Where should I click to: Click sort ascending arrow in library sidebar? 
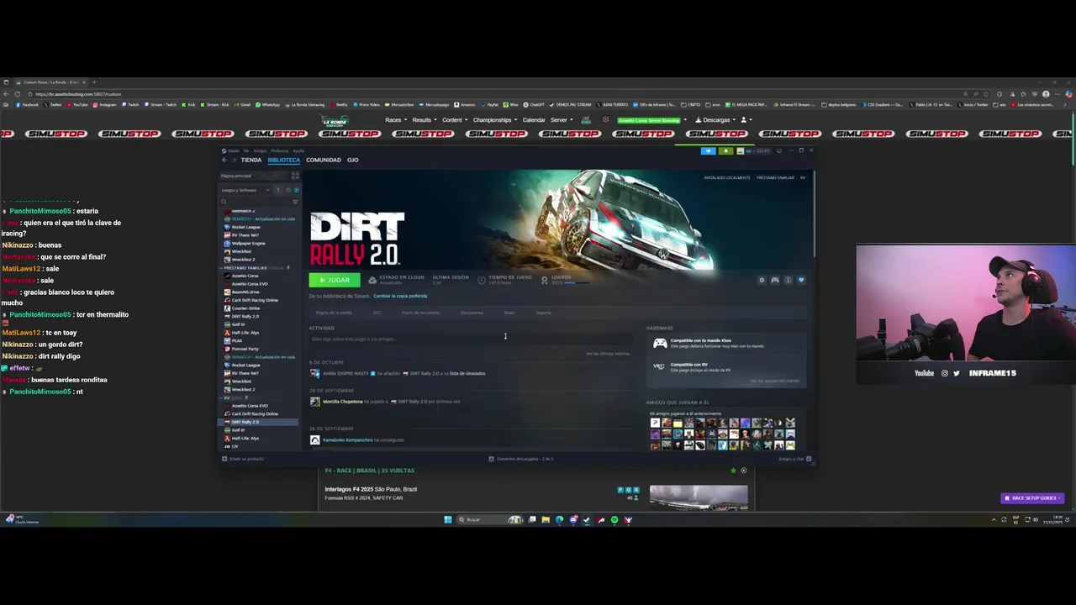point(278,190)
